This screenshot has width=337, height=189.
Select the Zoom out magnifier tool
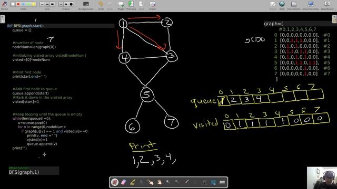pos(177,182)
